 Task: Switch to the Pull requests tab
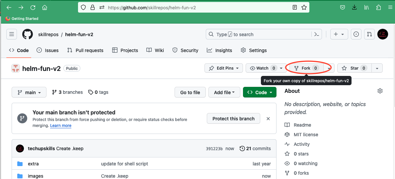tap(85, 50)
